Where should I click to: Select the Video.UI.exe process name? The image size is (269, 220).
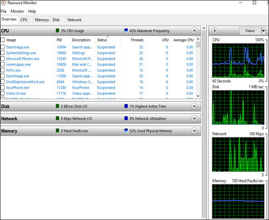pyautogui.click(x=16, y=94)
